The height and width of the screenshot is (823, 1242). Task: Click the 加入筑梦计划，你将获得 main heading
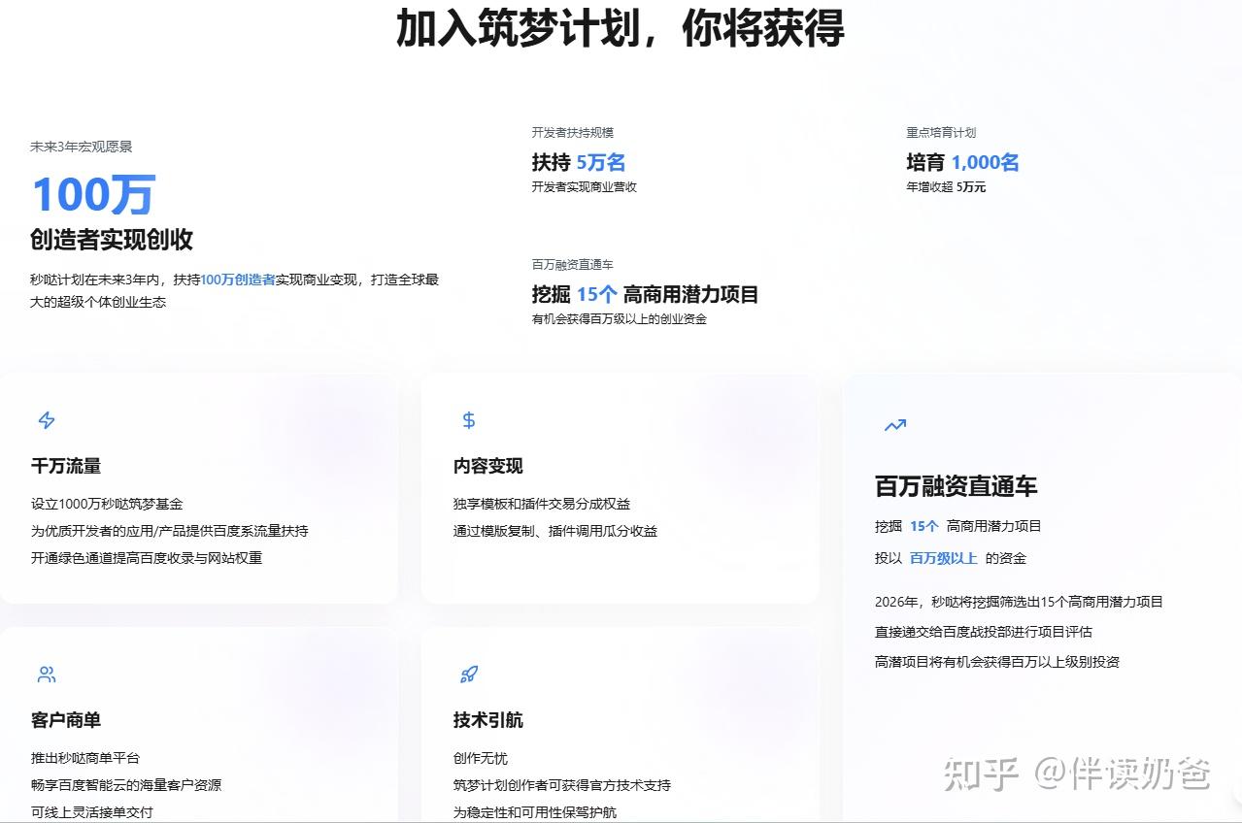coord(621,29)
